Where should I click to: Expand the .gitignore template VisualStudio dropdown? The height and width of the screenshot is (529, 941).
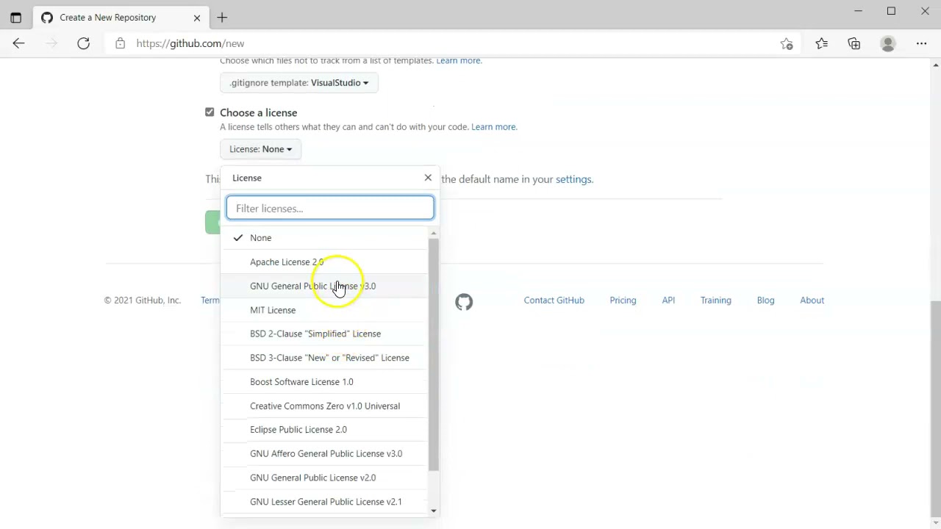298,83
